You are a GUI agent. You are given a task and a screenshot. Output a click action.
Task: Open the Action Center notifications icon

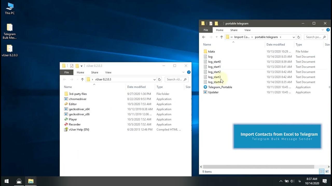325,181
